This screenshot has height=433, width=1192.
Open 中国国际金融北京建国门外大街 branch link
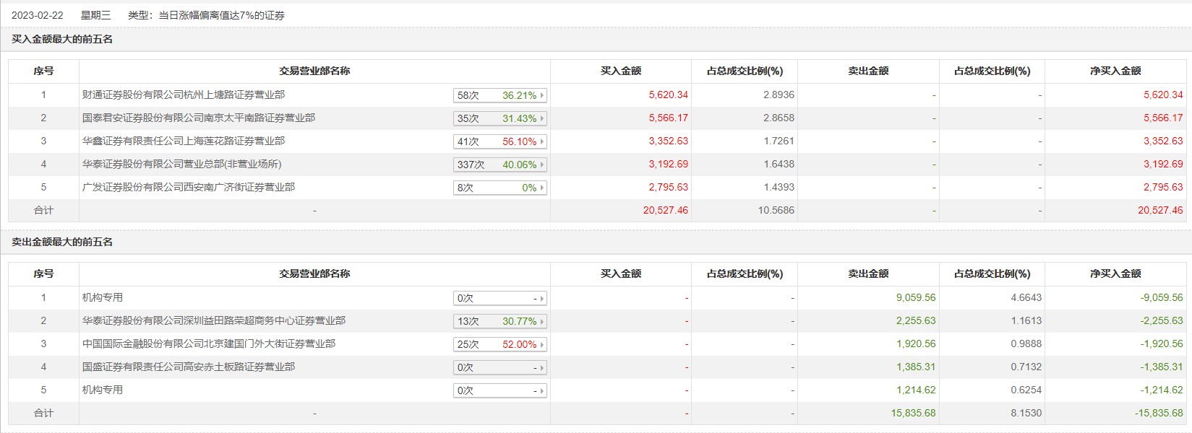pos(209,344)
